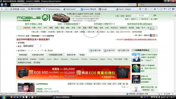The width and height of the screenshot is (176, 99).
Task: Click the red Stop loading icon
Action: tap(135, 5)
